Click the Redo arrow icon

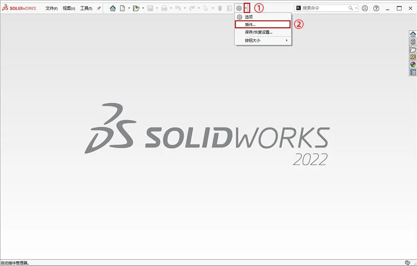(192, 8)
